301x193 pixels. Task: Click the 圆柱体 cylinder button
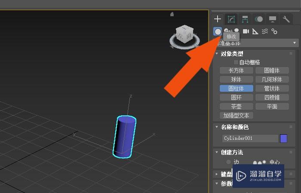236,88
